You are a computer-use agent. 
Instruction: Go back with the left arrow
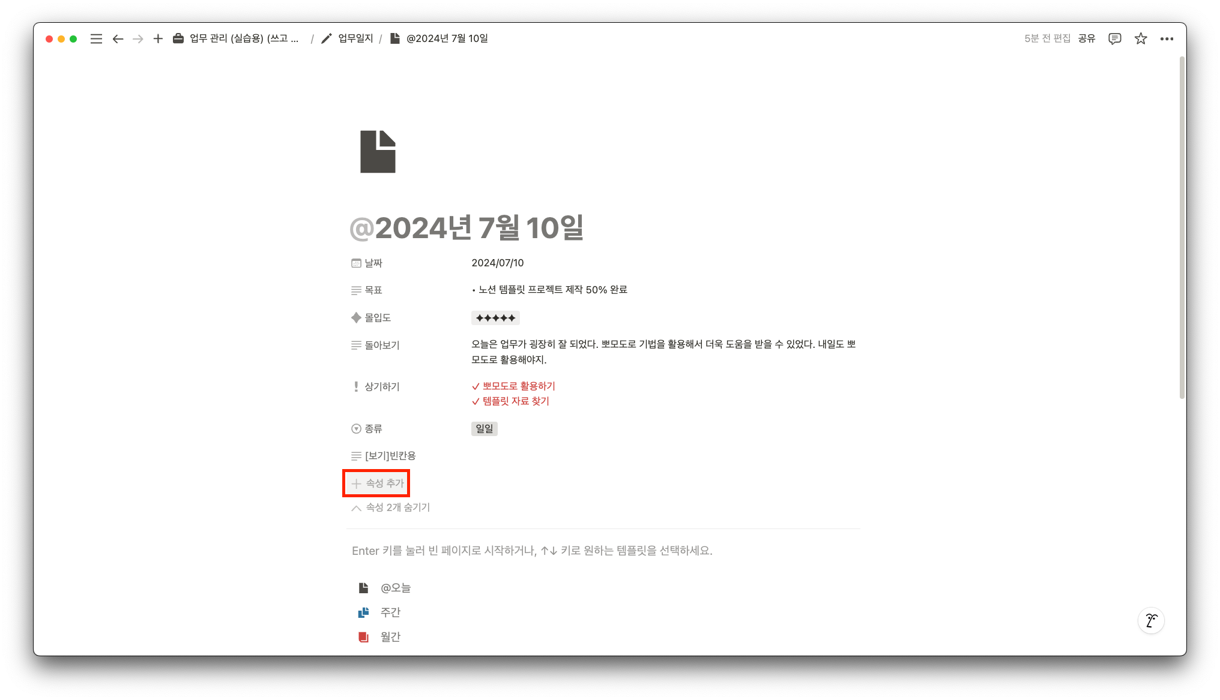(x=118, y=39)
